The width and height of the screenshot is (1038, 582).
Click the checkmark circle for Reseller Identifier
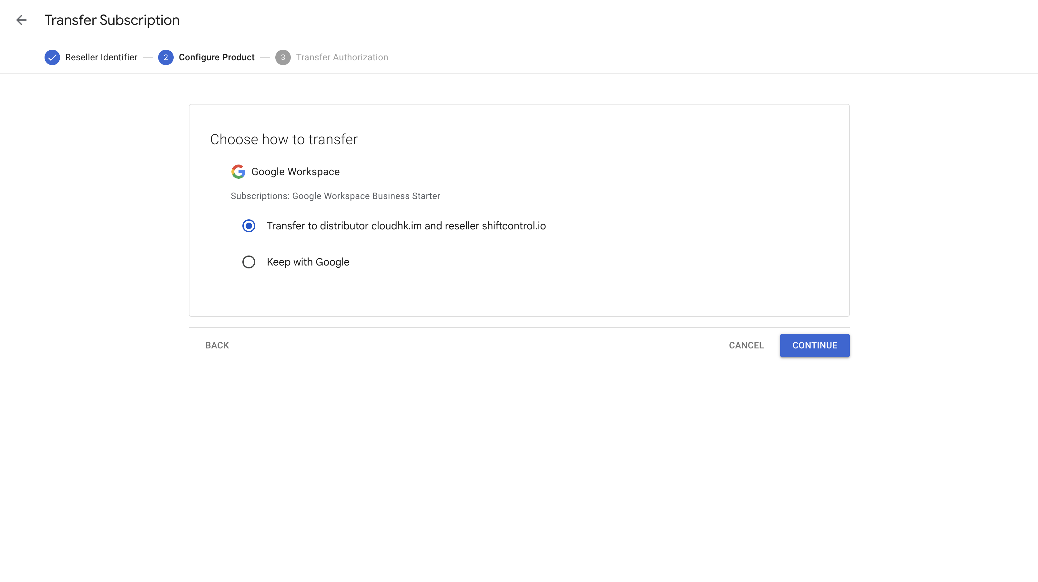click(52, 57)
